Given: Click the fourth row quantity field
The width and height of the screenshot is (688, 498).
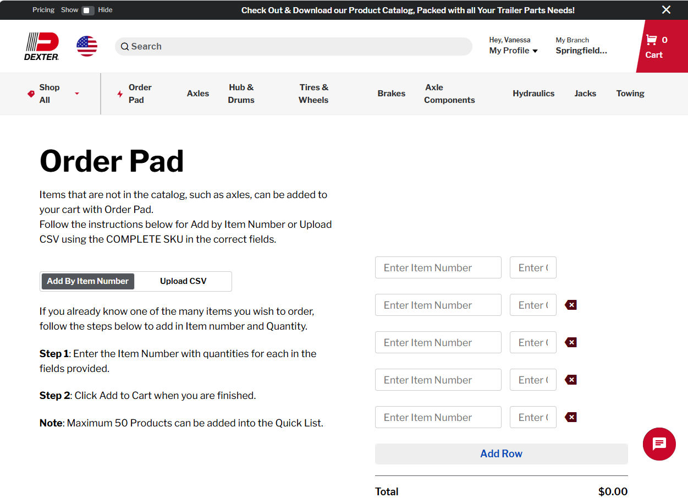Looking at the screenshot, I should [533, 380].
